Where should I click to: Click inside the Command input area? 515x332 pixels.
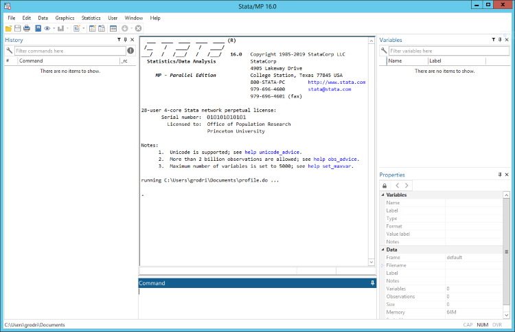[257, 303]
